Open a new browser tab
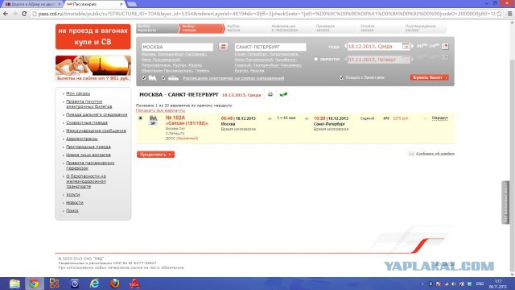This screenshot has height=290, width=515. [132, 4]
